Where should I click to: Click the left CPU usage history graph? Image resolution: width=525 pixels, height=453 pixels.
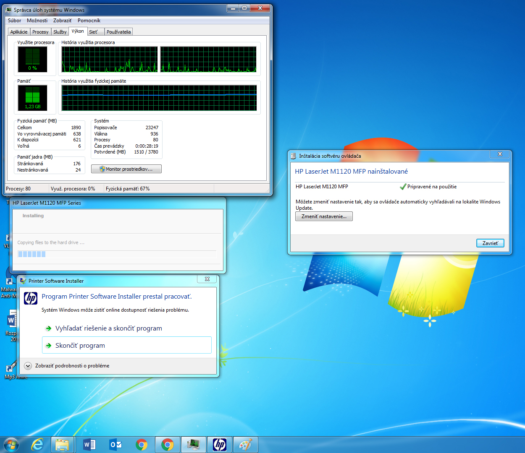pyautogui.click(x=110, y=59)
